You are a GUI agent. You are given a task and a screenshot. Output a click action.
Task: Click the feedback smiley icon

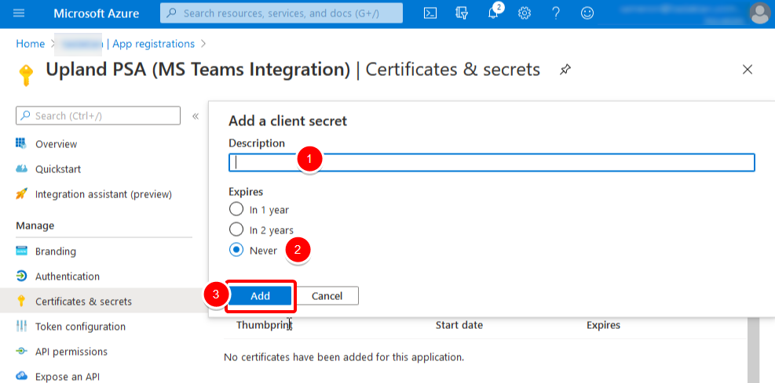587,13
